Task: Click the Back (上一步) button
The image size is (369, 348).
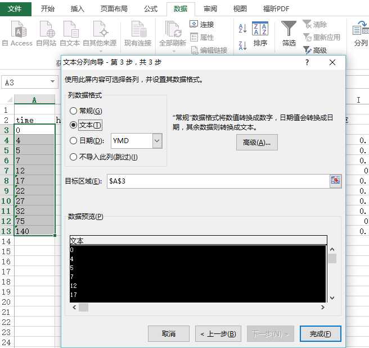Action: tap(218, 333)
